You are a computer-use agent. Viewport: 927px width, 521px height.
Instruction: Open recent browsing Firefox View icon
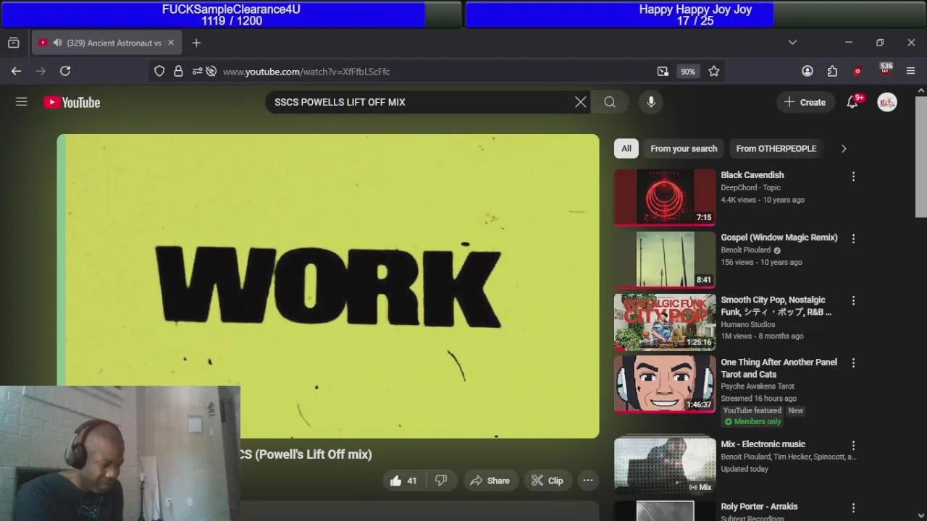14,43
